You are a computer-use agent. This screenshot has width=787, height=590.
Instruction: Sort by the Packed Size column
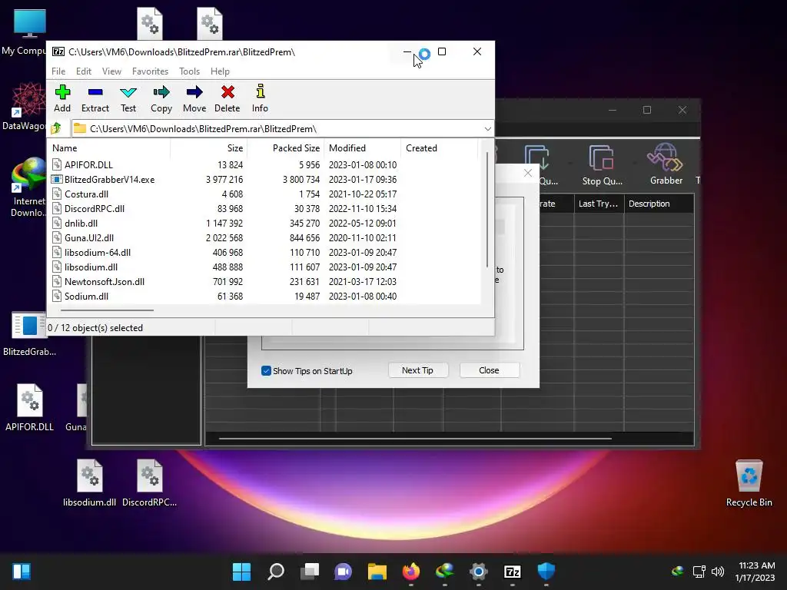pyautogui.click(x=286, y=148)
